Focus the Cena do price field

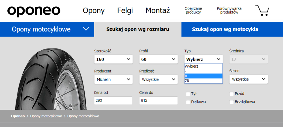(x=158, y=101)
